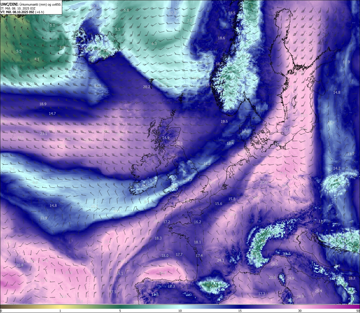The image size is (360, 313).
Task: Click the colour scale tick label 5
Action: coord(120,311)
